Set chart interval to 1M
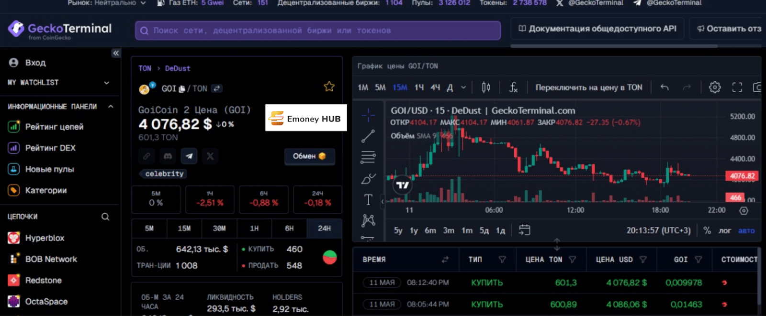The image size is (766, 316). coord(363,87)
